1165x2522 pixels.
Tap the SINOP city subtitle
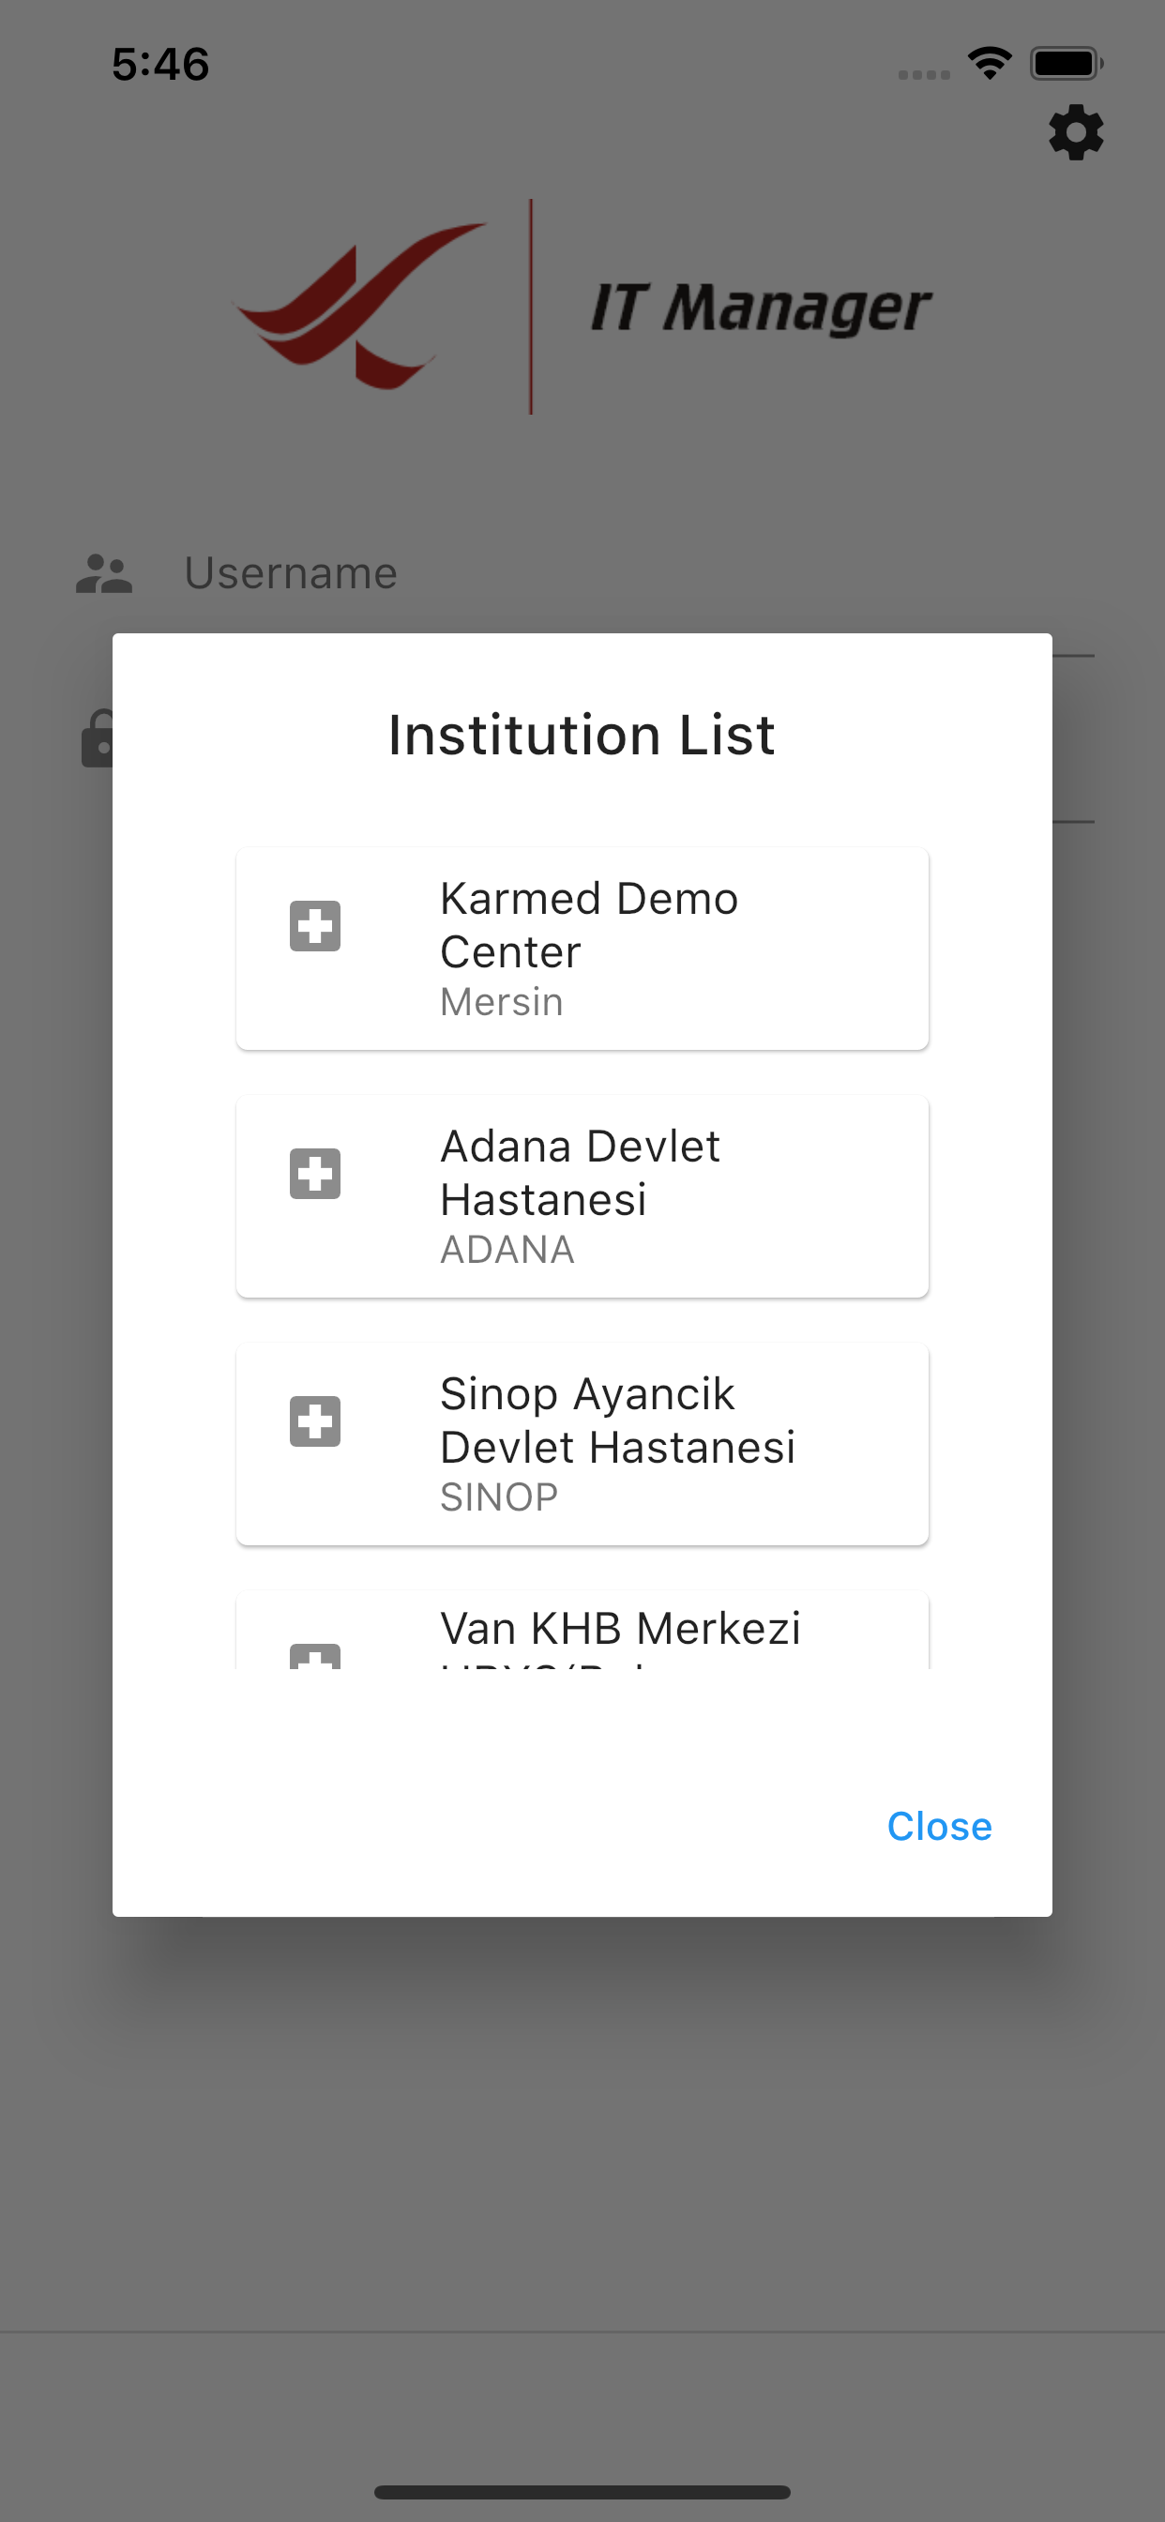pyautogui.click(x=498, y=1498)
